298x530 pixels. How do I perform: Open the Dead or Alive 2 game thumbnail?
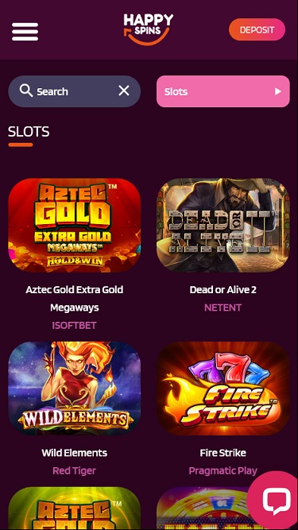pyautogui.click(x=223, y=226)
